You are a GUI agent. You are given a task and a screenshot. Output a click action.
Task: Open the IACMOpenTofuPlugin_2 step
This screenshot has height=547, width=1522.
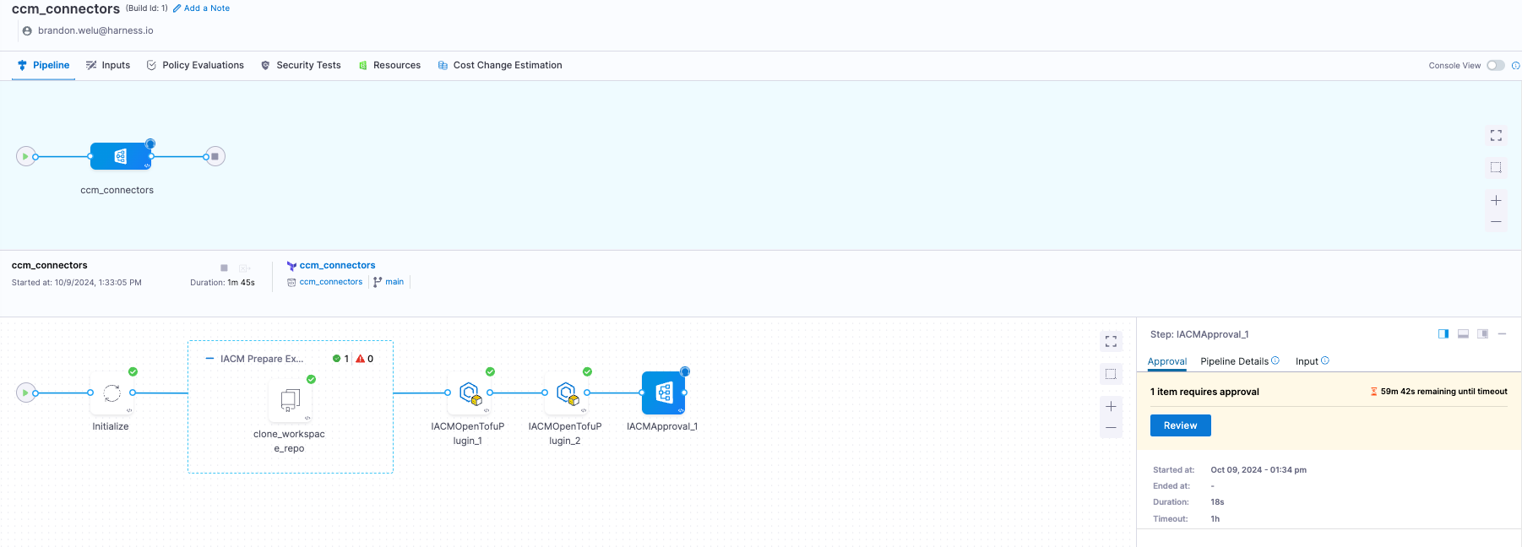[x=566, y=393]
